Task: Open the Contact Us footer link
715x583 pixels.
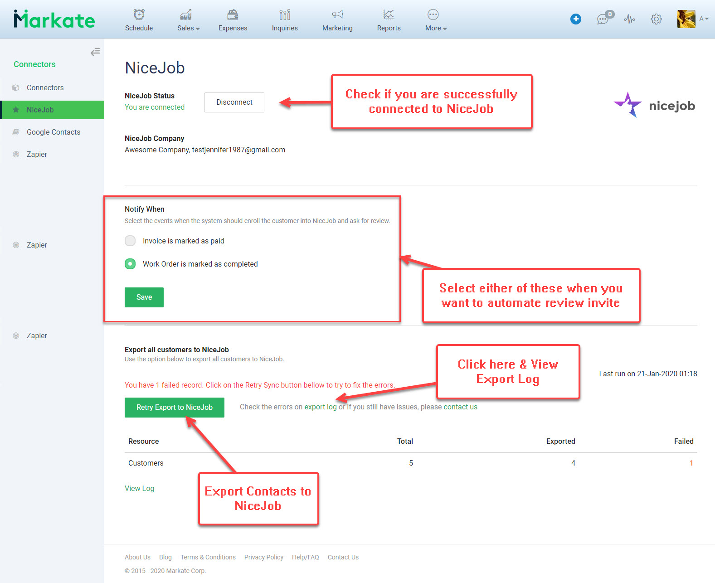Action: pyautogui.click(x=343, y=557)
